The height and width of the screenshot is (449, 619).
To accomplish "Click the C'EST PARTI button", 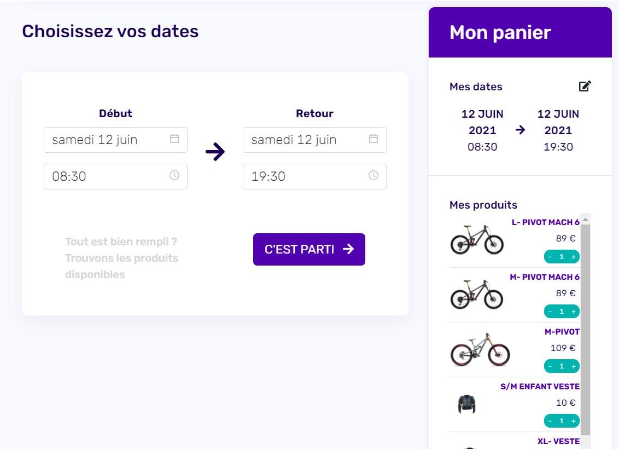I will pyautogui.click(x=309, y=249).
